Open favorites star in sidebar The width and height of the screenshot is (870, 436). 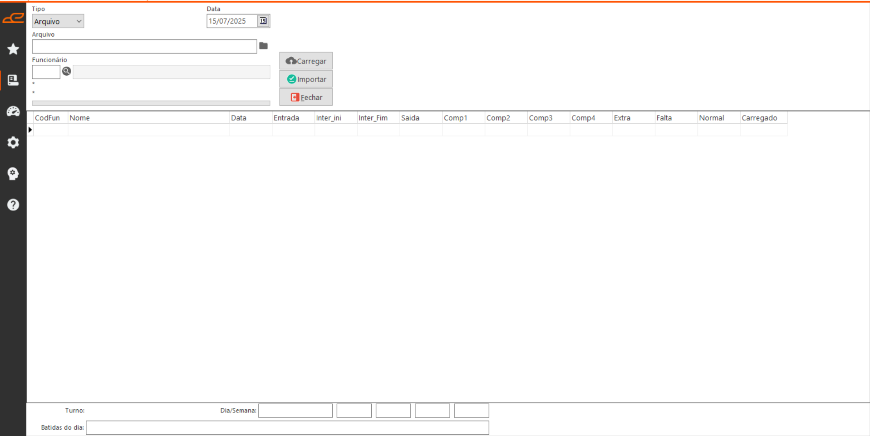[13, 49]
